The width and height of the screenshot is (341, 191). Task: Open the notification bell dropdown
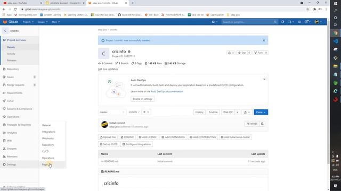click(x=231, y=53)
